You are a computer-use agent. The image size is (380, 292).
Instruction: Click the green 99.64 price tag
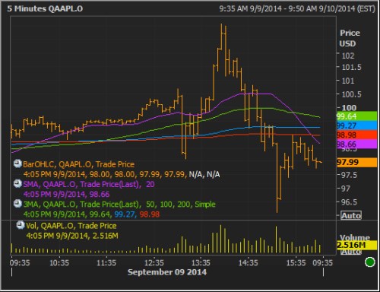click(356, 116)
